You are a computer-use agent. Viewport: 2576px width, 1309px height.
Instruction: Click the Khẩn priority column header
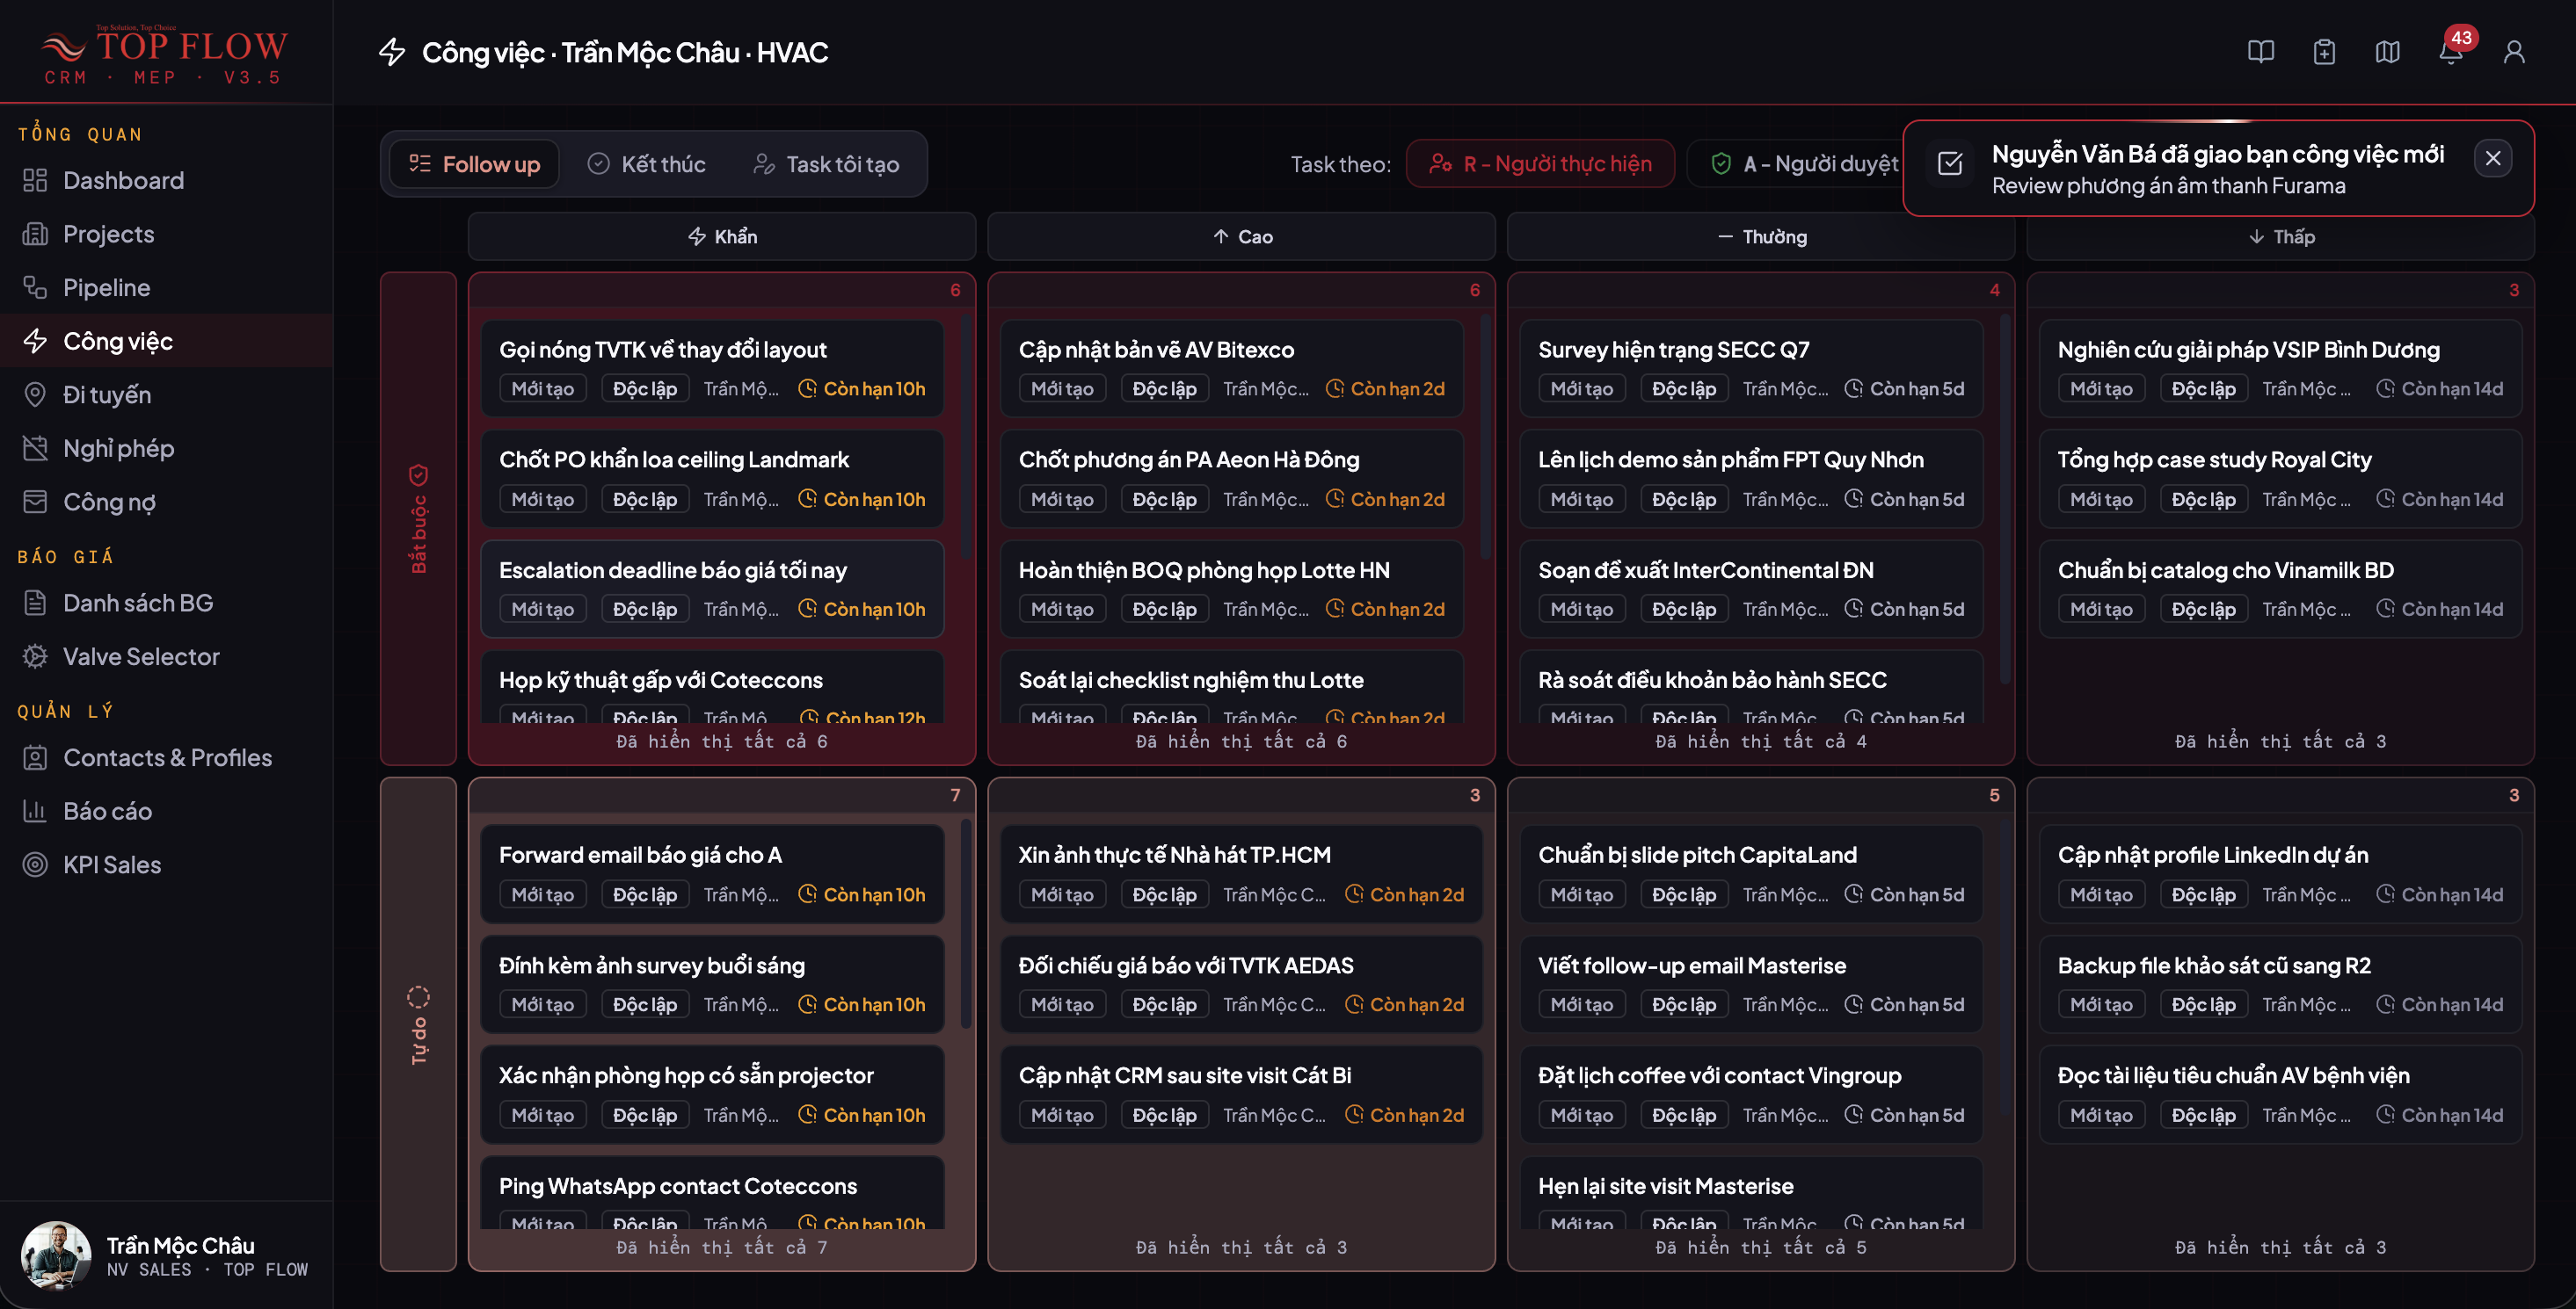(722, 237)
